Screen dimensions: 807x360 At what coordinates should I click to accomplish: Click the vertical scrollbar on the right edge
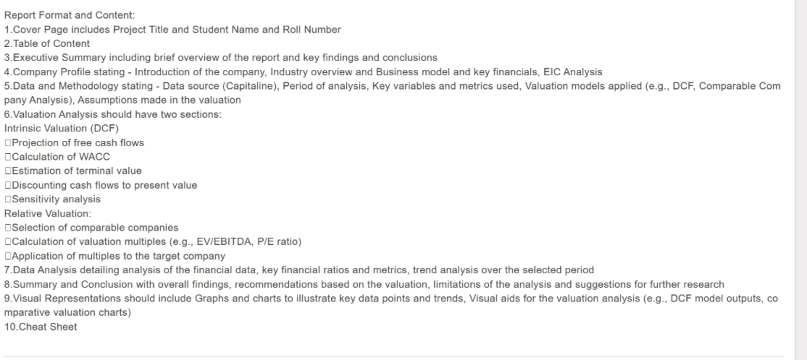click(x=801, y=180)
